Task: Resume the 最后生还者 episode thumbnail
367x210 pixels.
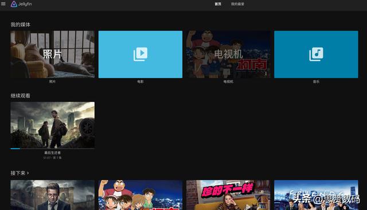Action: coord(52,125)
